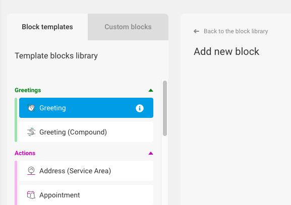
Task: Click the waving hand Greeting icon
Action: pyautogui.click(x=31, y=108)
